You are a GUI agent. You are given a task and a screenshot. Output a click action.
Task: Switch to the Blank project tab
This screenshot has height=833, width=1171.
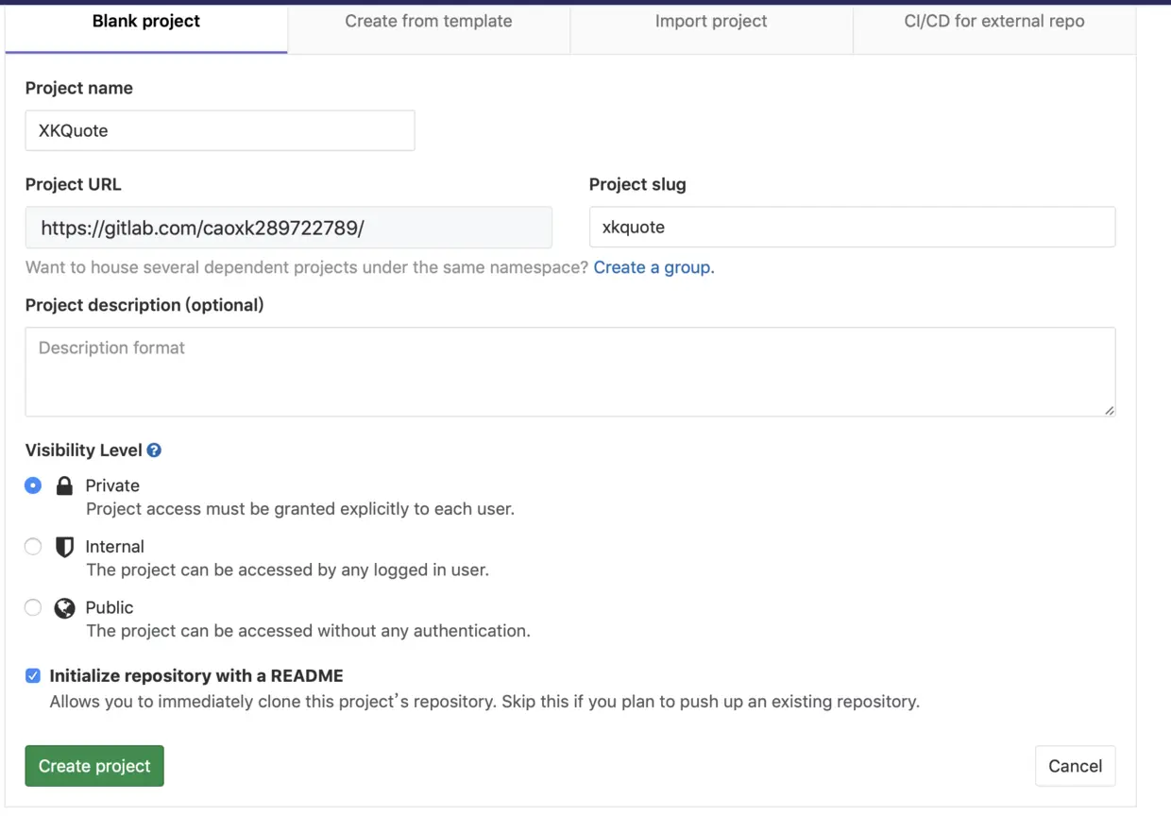(x=146, y=22)
